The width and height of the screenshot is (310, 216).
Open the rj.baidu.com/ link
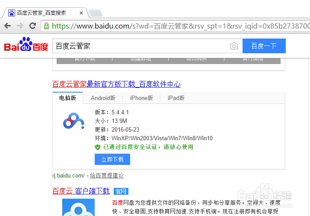click(68, 176)
